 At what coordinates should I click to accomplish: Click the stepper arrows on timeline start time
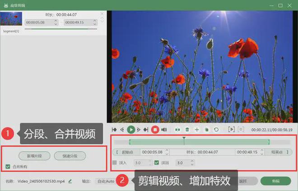coord(167,152)
